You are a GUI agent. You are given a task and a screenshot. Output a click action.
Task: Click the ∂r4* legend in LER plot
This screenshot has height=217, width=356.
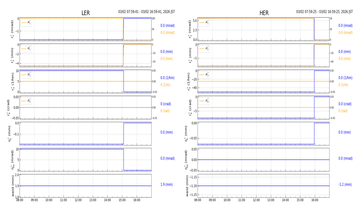point(26,101)
